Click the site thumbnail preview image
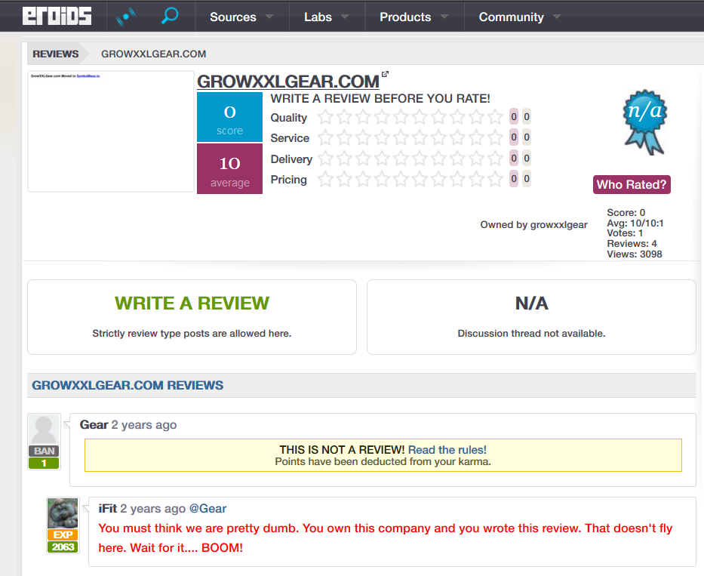704x576 pixels. point(111,131)
